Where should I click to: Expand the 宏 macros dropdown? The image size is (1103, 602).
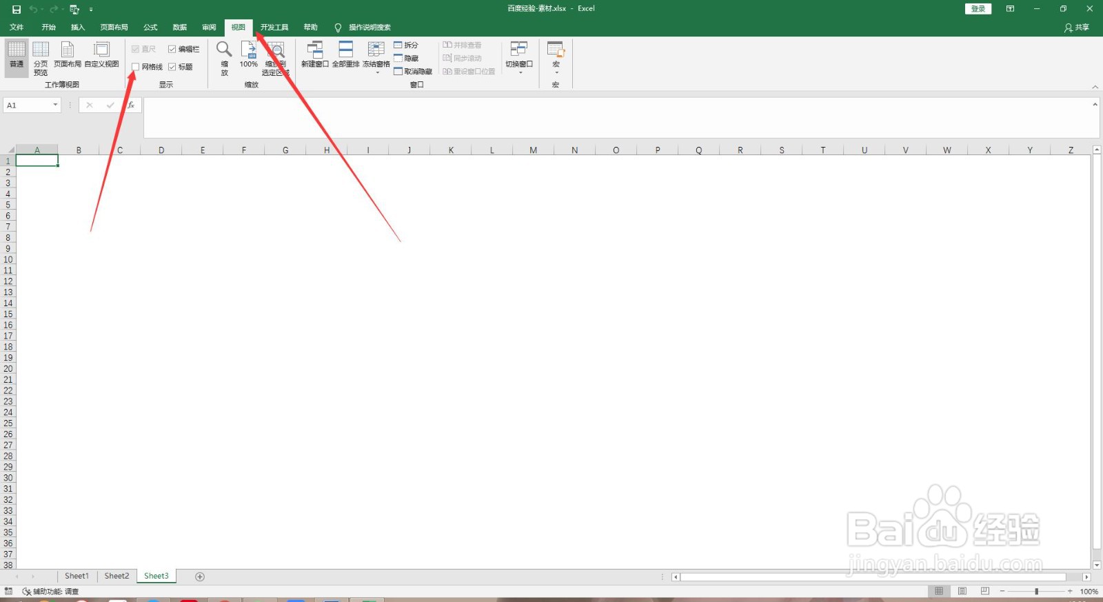coord(556,72)
